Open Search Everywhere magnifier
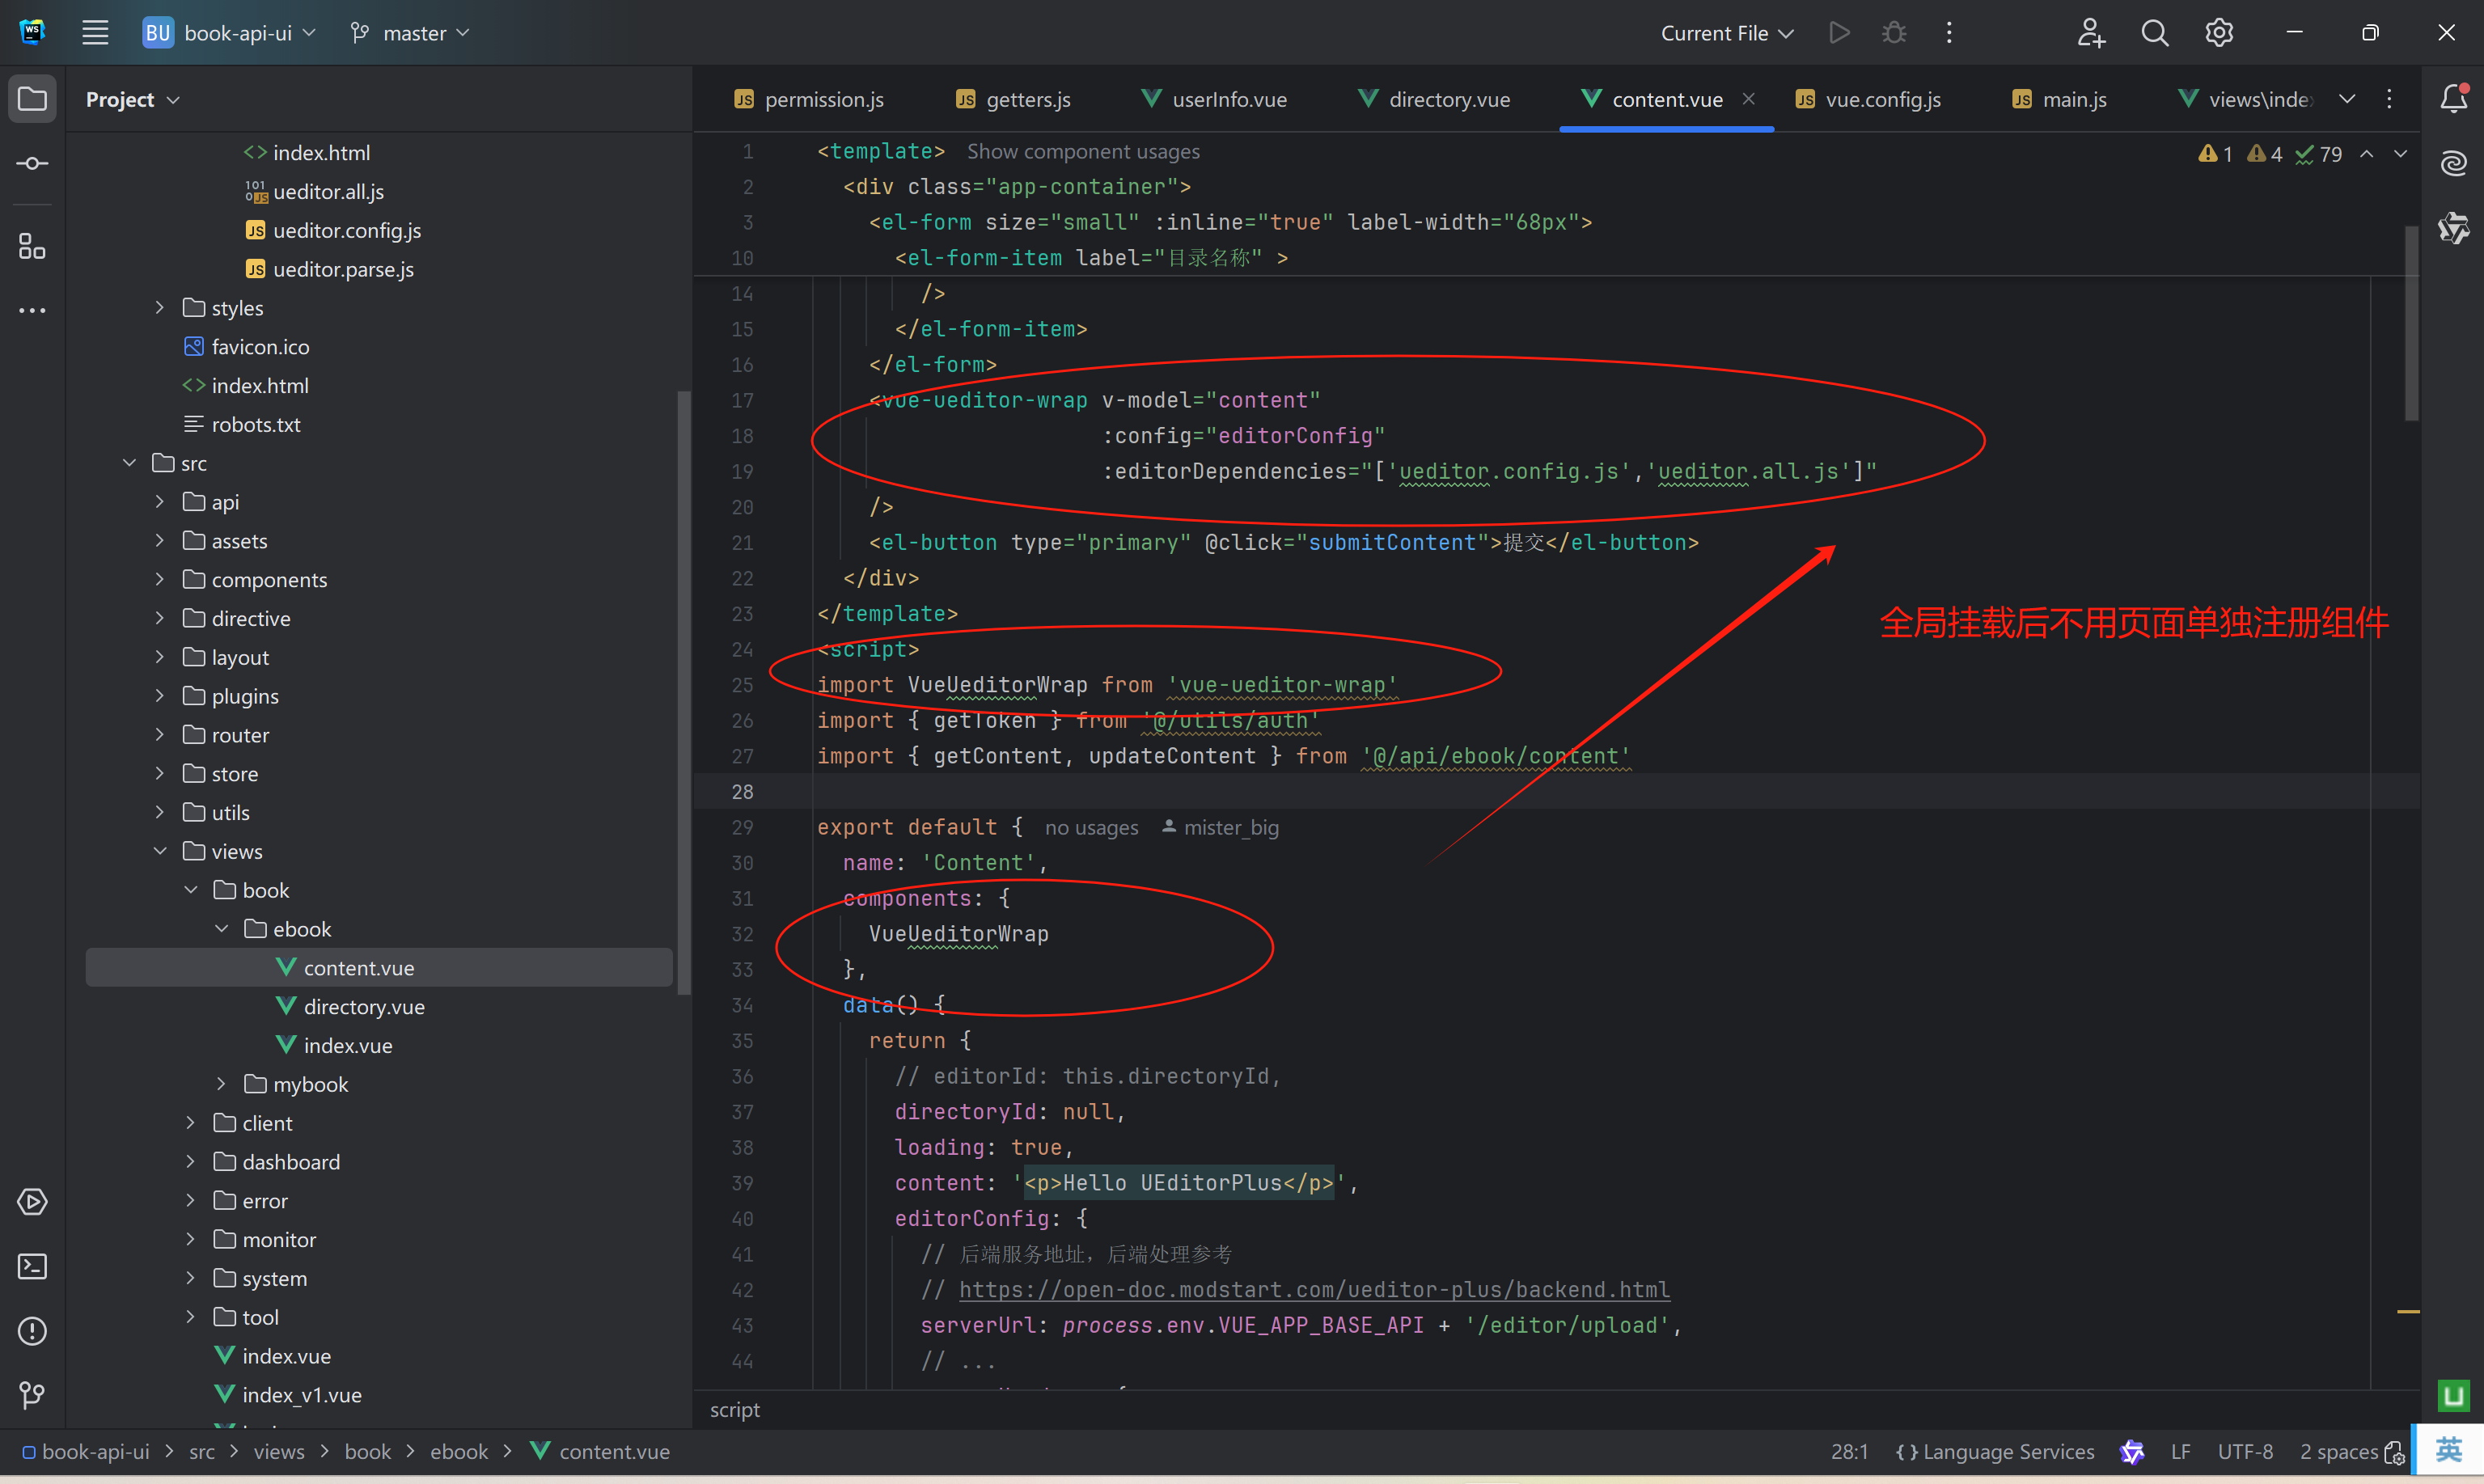The image size is (2484, 1484). (x=2154, y=33)
